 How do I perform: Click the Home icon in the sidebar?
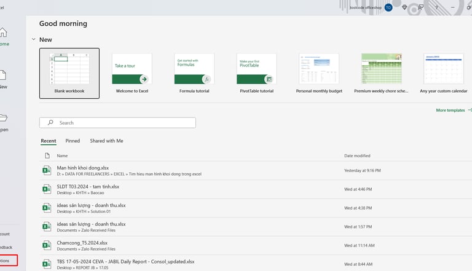(3, 32)
